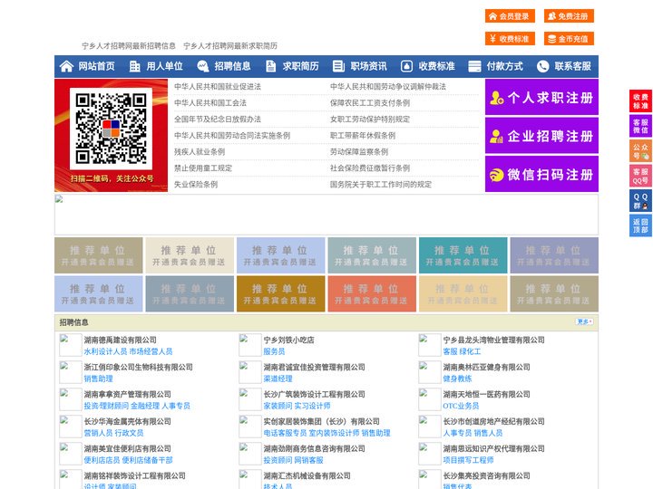This screenshot has height=489, width=653.
Task: Open 宁乡人才招聘网最新招聘信息 link
Action: pyautogui.click(x=129, y=46)
